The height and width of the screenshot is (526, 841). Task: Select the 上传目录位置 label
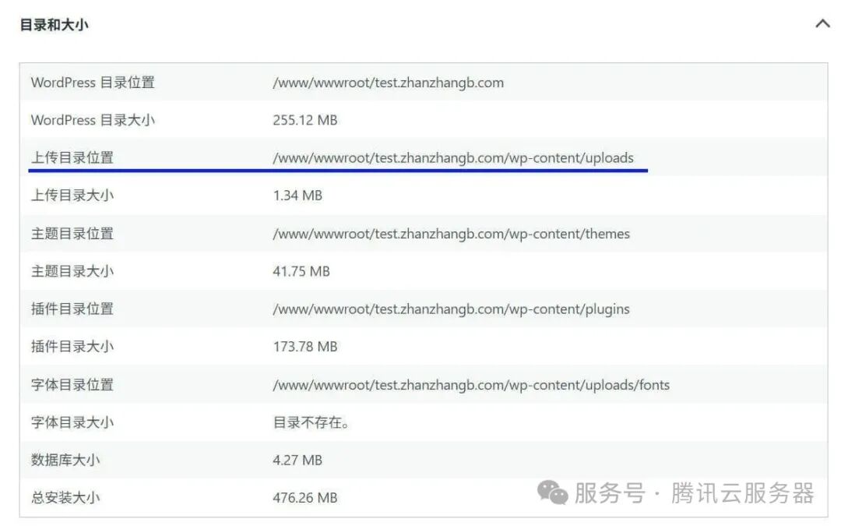click(72, 157)
